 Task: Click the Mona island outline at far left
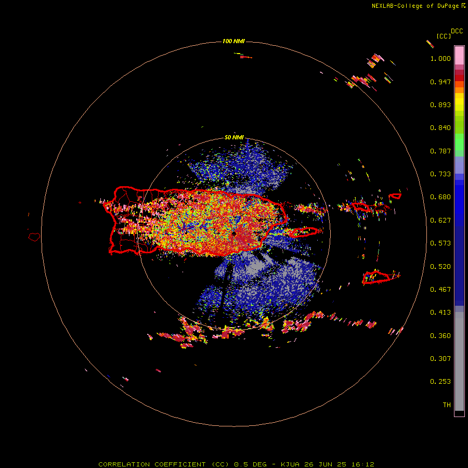point(34,237)
